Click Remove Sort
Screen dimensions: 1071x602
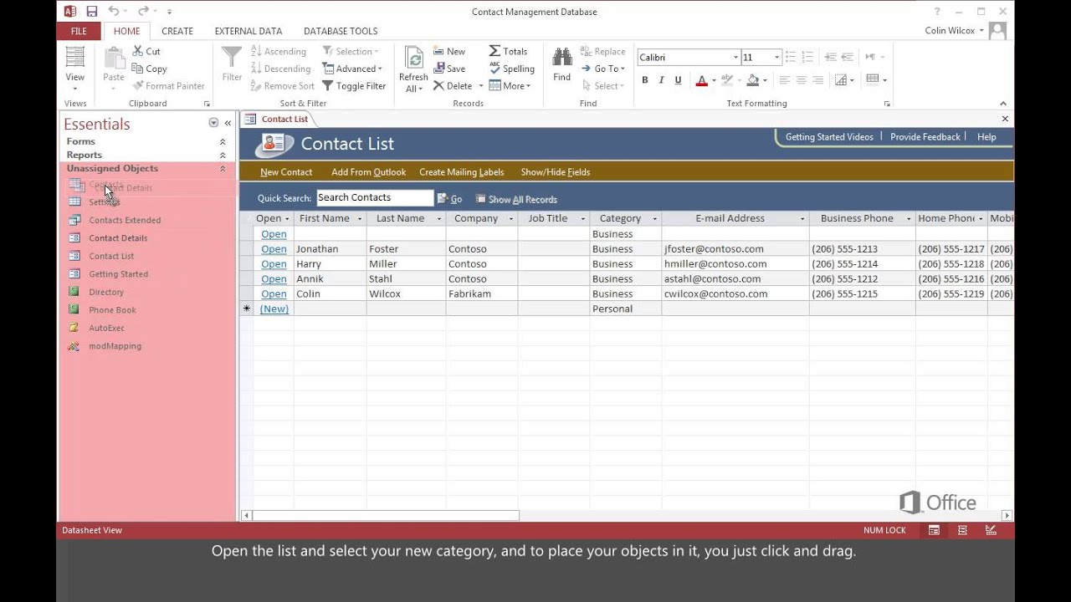click(282, 85)
